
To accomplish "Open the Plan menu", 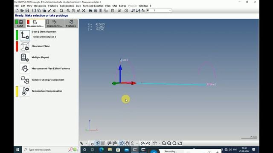I will (x=108, y=6).
